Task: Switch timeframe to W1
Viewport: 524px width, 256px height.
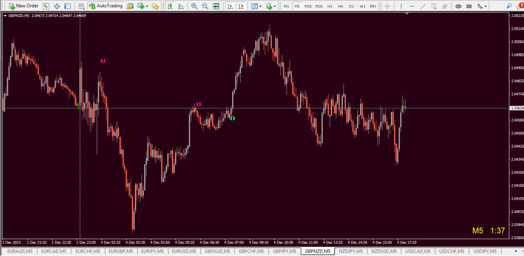Action: coord(362,6)
